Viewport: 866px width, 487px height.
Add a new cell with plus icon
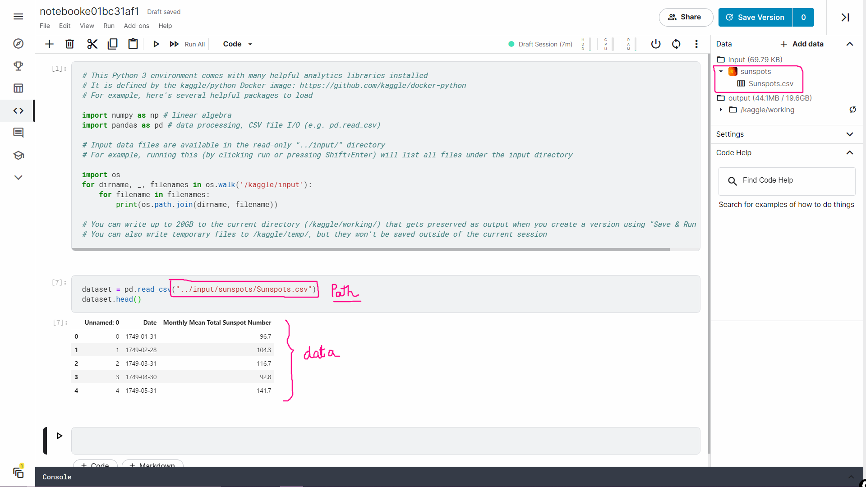coord(49,44)
